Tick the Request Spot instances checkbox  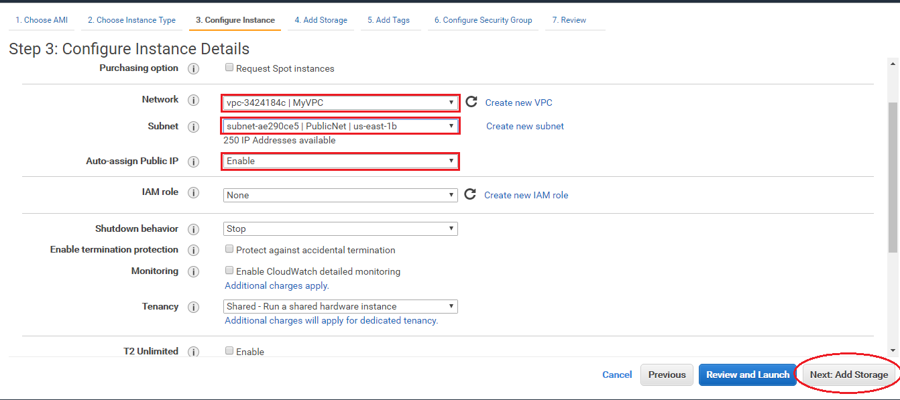pyautogui.click(x=229, y=68)
